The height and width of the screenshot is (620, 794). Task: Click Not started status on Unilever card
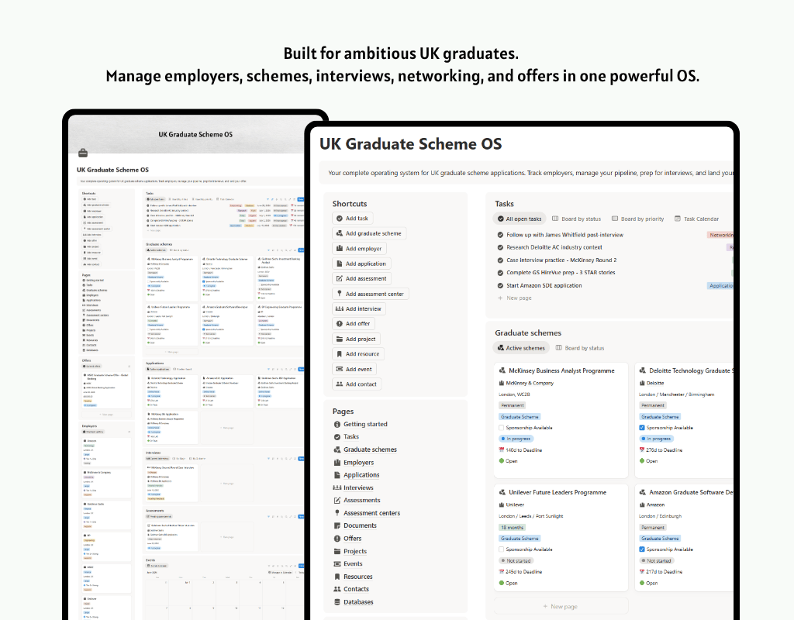pos(516,561)
